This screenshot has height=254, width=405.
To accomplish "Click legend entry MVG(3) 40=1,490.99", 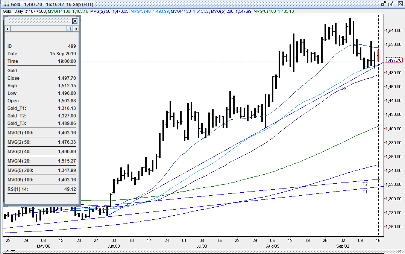I will pyautogui.click(x=150, y=11).
